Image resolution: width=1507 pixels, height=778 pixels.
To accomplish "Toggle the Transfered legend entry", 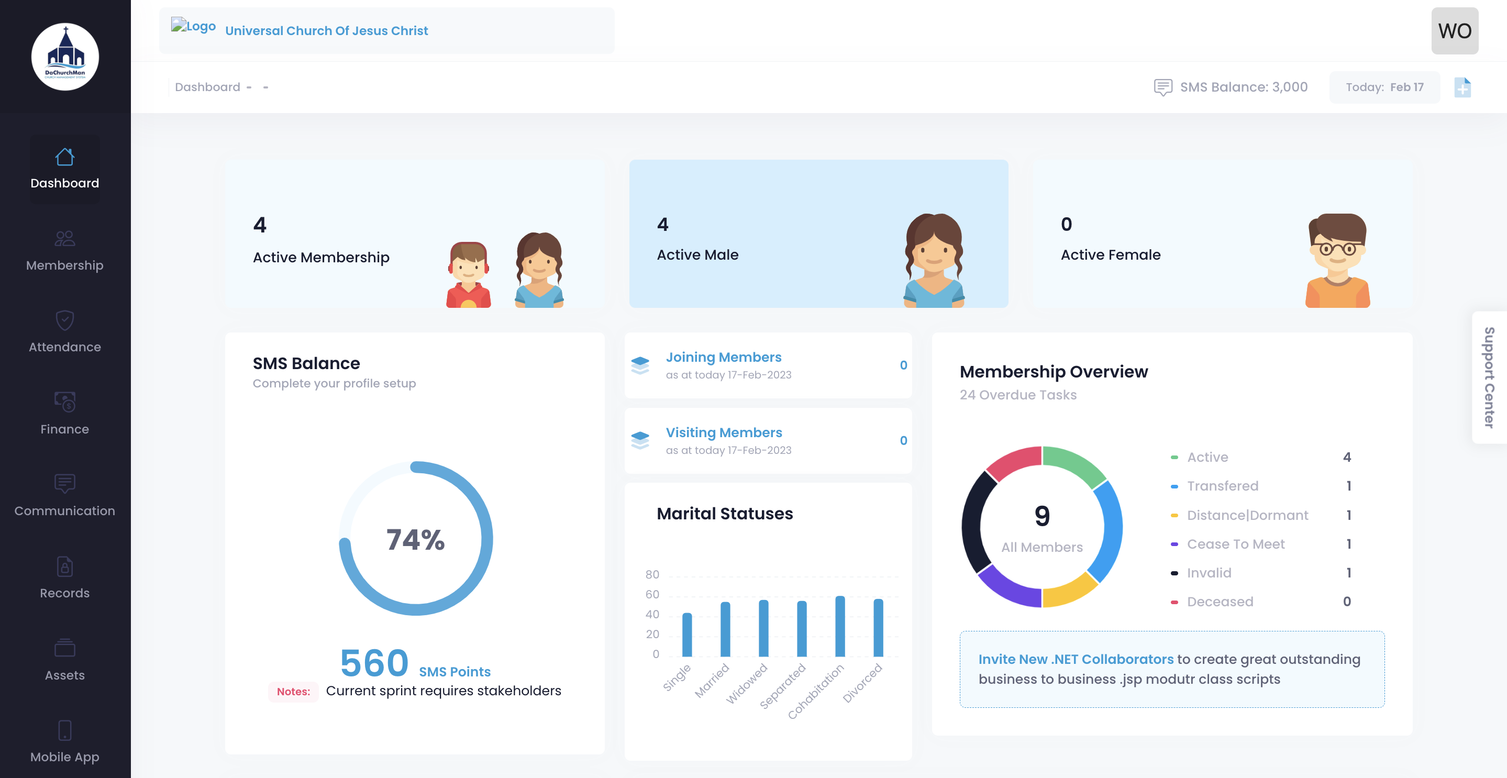I will click(x=1223, y=485).
